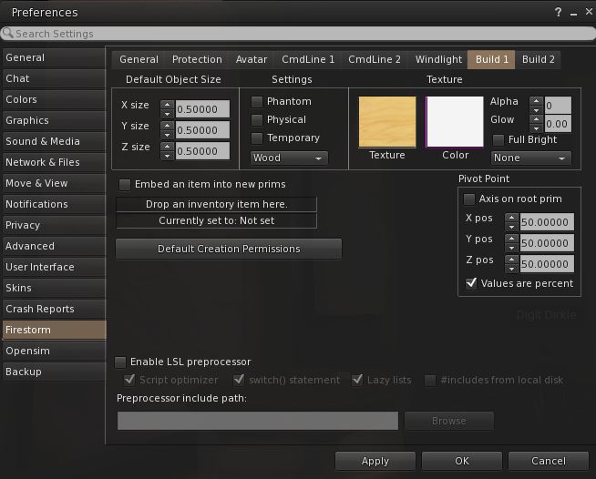Select the Avatar tab
This screenshot has height=479, width=596.
252,59
